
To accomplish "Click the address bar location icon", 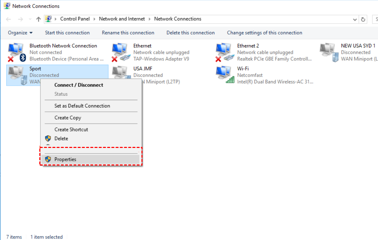I will click(x=48, y=19).
